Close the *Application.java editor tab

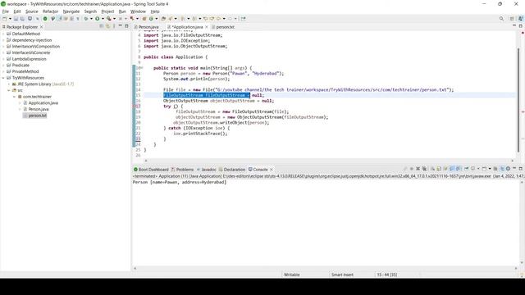207,27
